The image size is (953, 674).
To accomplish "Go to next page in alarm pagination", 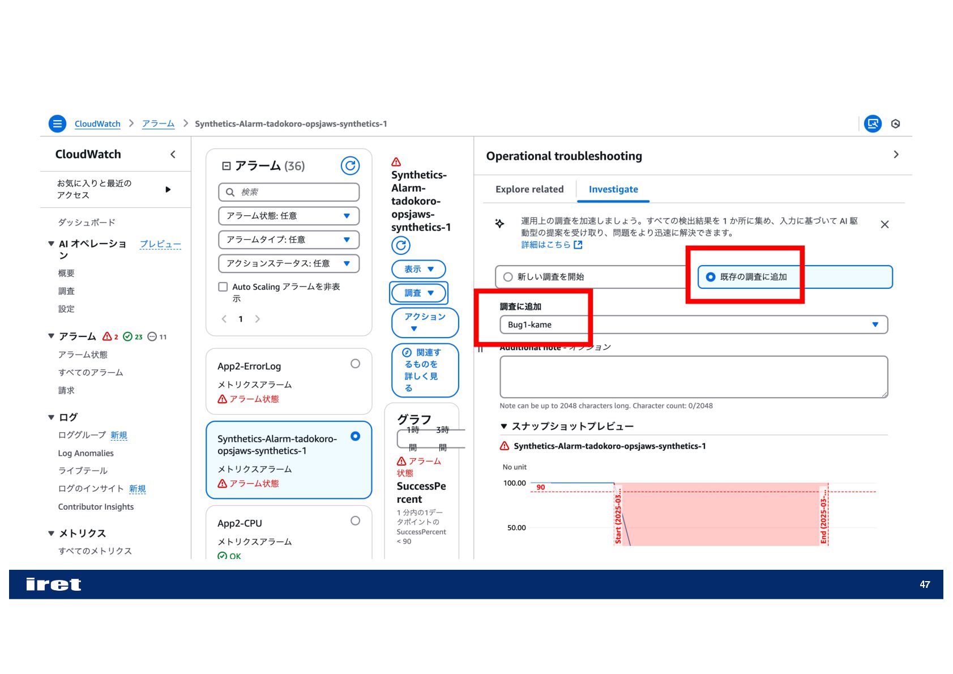I will pyautogui.click(x=257, y=319).
